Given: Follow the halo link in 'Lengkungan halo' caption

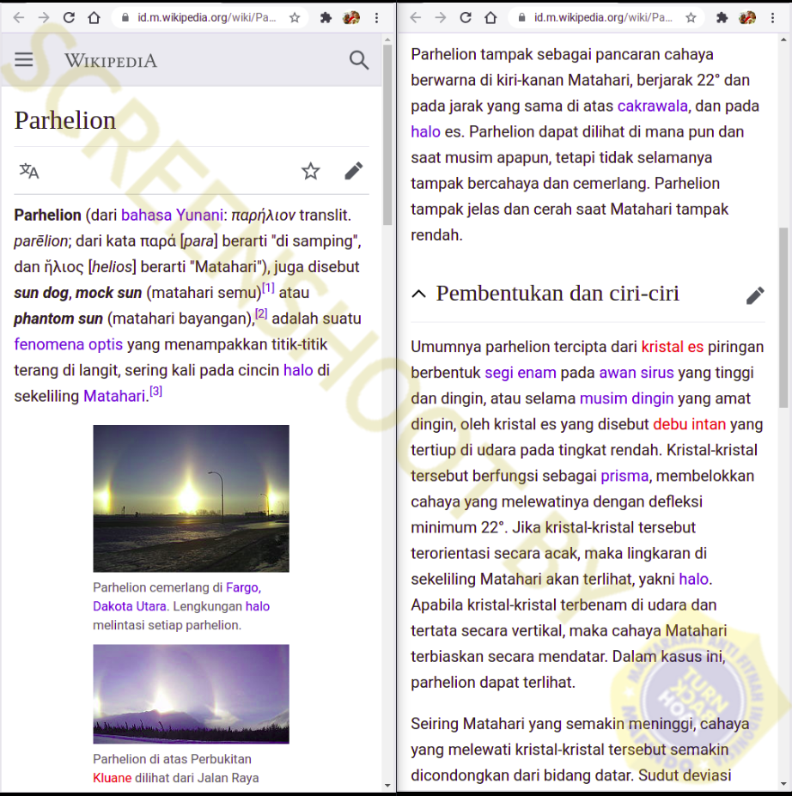Looking at the screenshot, I should [x=258, y=606].
